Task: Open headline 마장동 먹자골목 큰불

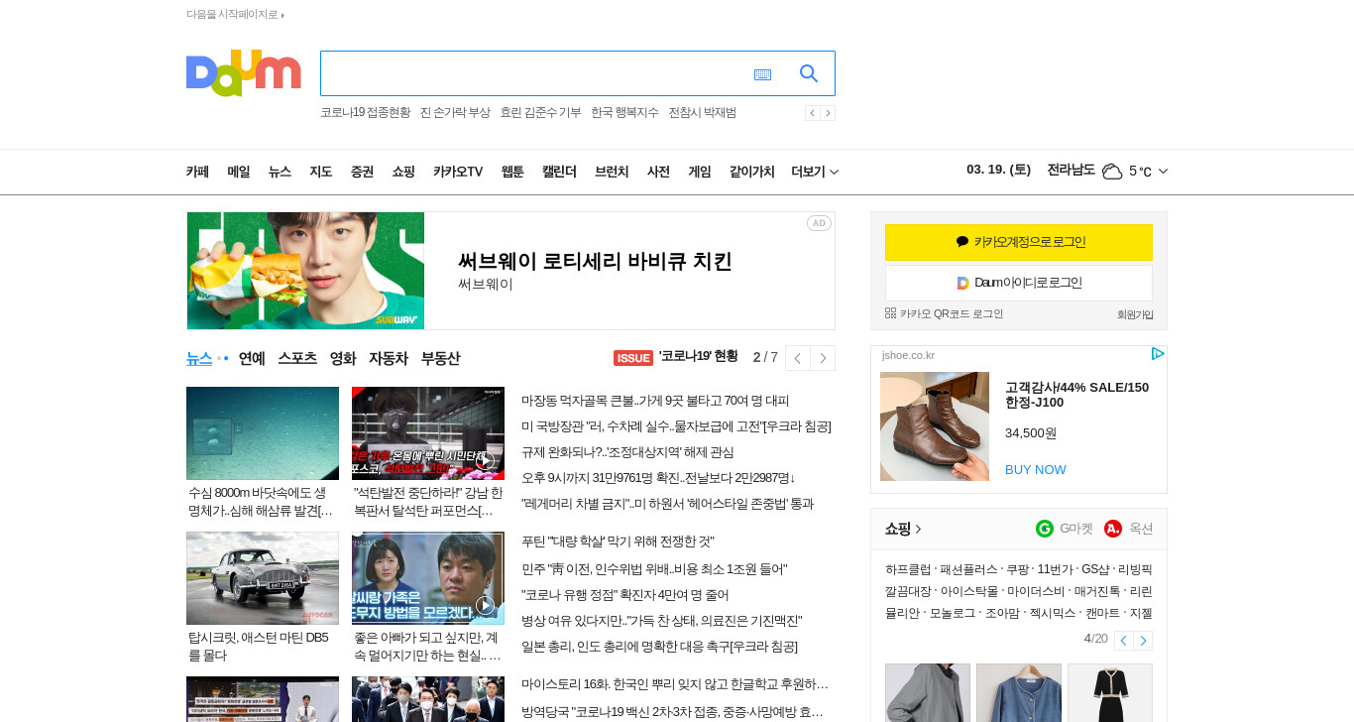Action: click(x=655, y=401)
